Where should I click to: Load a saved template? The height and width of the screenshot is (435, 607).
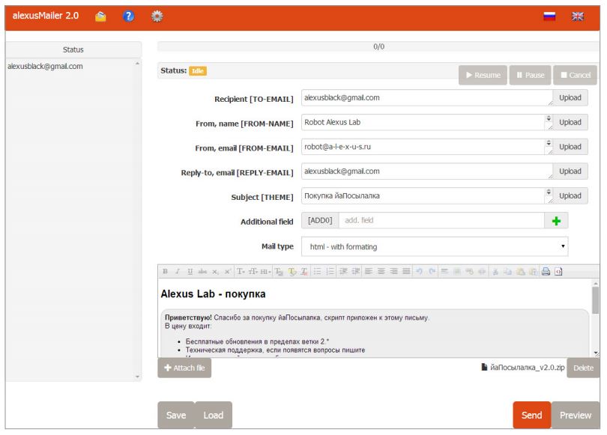coord(214,415)
